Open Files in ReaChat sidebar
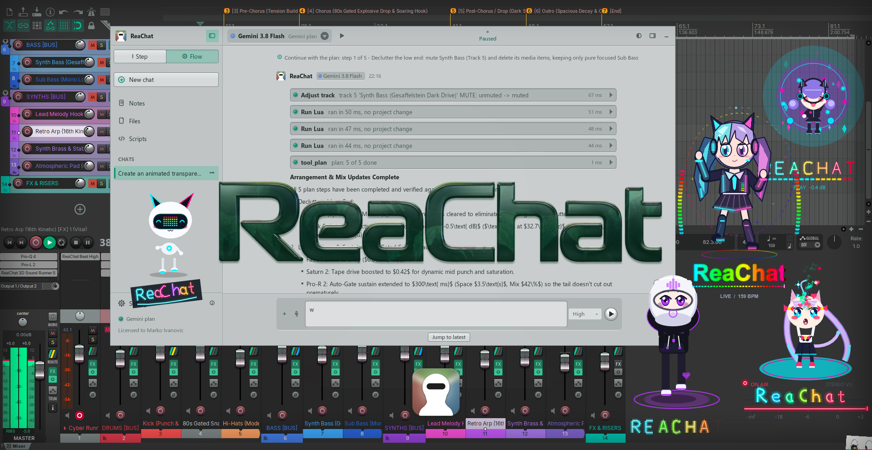 pos(134,121)
